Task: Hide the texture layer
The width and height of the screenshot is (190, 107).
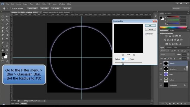Action: coord(161,80)
